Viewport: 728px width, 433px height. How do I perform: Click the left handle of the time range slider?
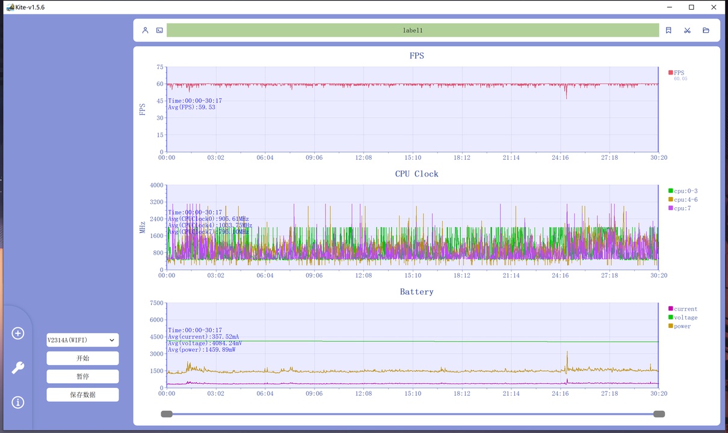(x=167, y=414)
